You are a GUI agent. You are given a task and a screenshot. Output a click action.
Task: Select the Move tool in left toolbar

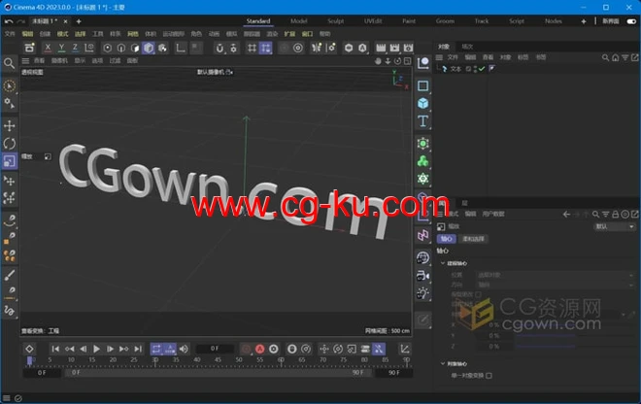[9, 125]
